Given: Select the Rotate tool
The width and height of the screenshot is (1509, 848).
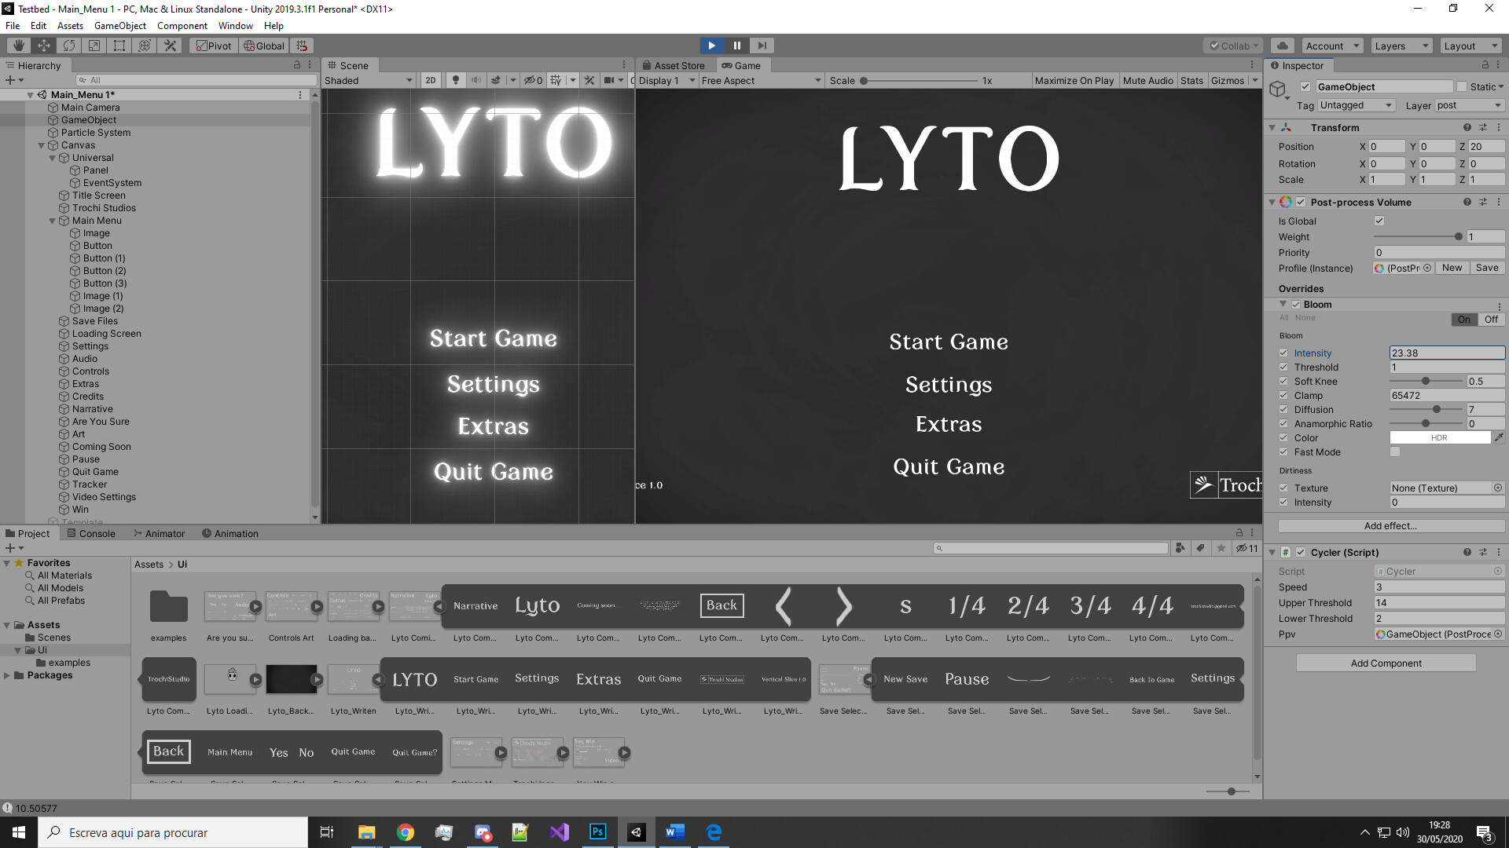Looking at the screenshot, I should pos(69,46).
